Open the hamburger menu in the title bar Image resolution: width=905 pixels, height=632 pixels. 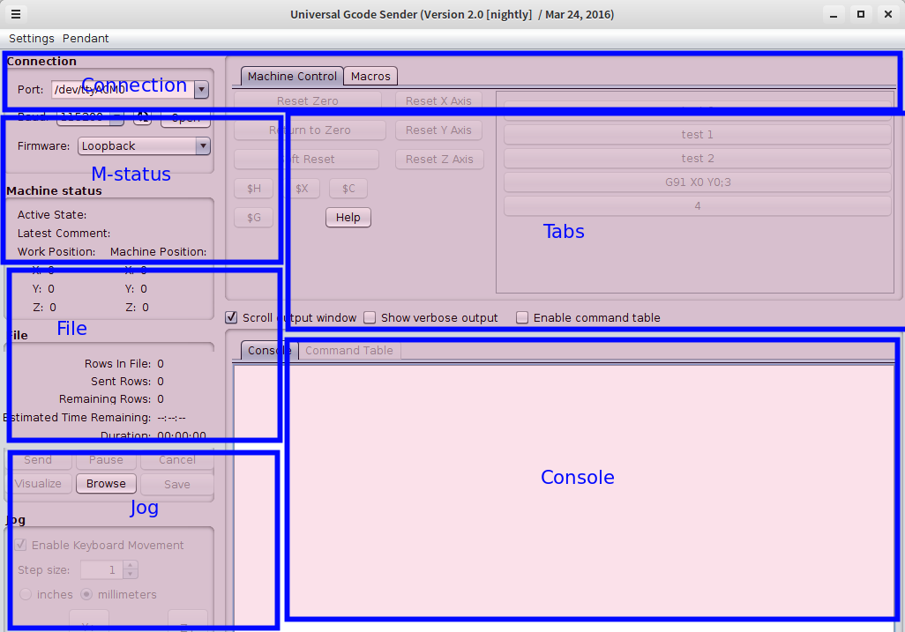pos(16,14)
